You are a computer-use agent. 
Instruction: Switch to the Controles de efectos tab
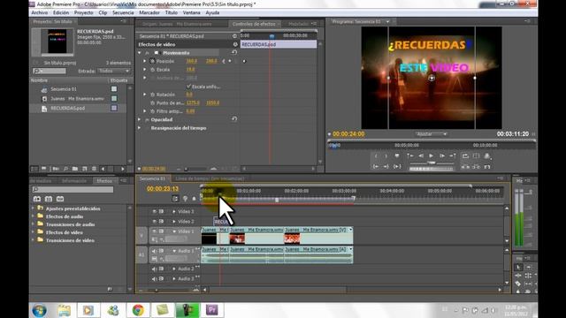coord(254,24)
